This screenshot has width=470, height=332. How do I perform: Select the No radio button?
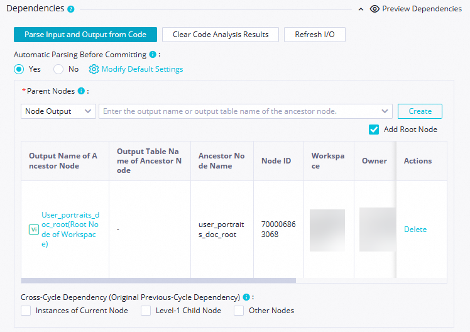pos(58,69)
